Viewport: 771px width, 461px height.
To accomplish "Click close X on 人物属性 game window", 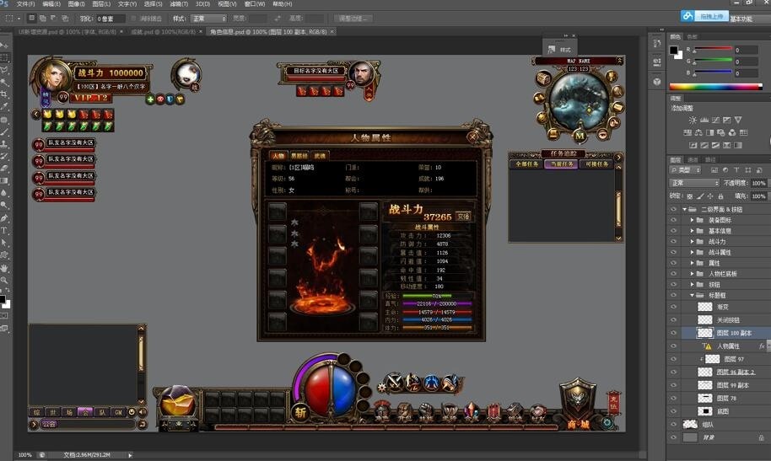I will click(x=472, y=137).
